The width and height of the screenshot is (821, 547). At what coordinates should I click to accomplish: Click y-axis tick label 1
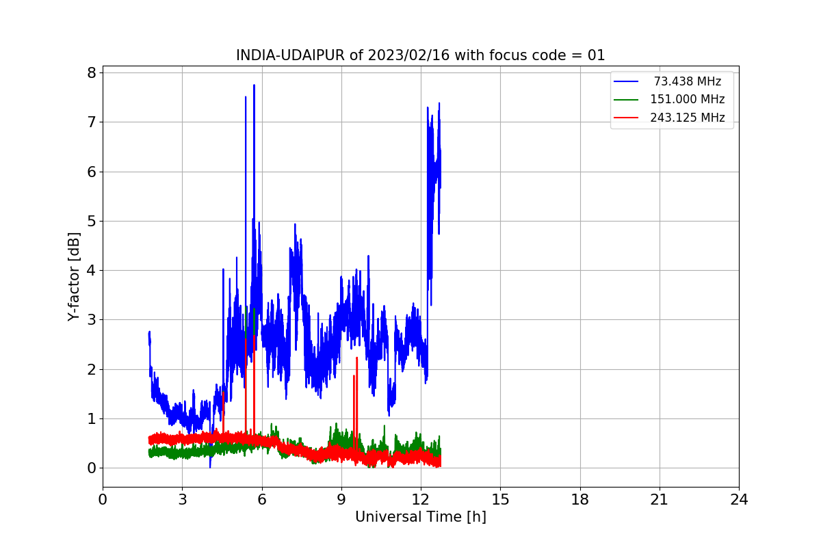tap(91, 418)
